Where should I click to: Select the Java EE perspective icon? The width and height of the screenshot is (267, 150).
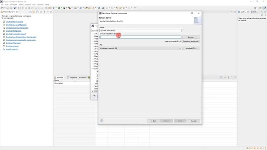pyautogui.click(x=265, y=8)
